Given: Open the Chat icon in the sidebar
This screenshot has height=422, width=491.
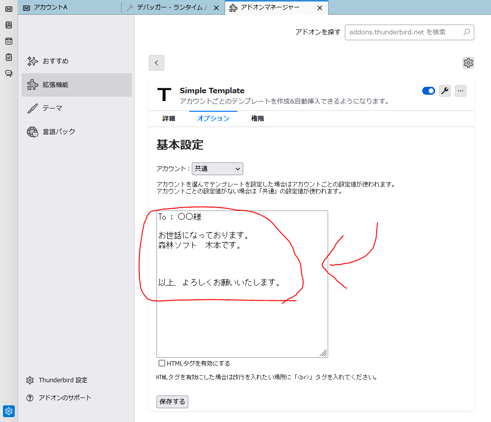Looking at the screenshot, I should pos(8,73).
